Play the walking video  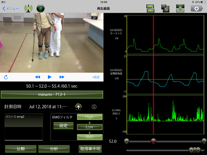(49, 77)
